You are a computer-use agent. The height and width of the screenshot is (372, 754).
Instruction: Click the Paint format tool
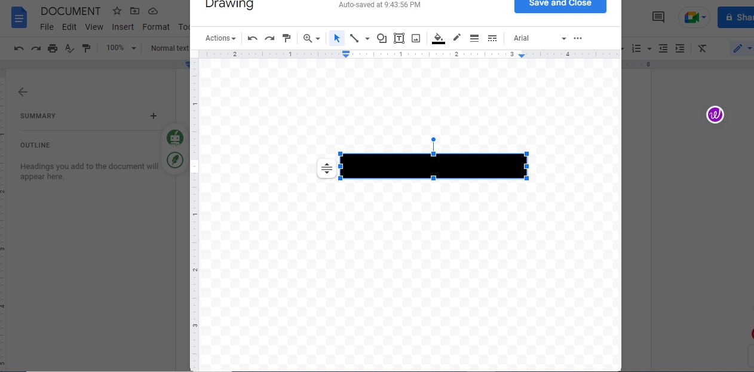(286, 38)
